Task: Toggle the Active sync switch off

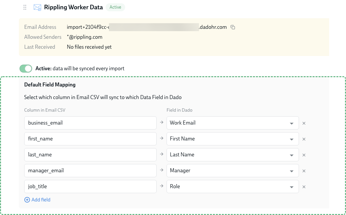Action: pyautogui.click(x=26, y=69)
